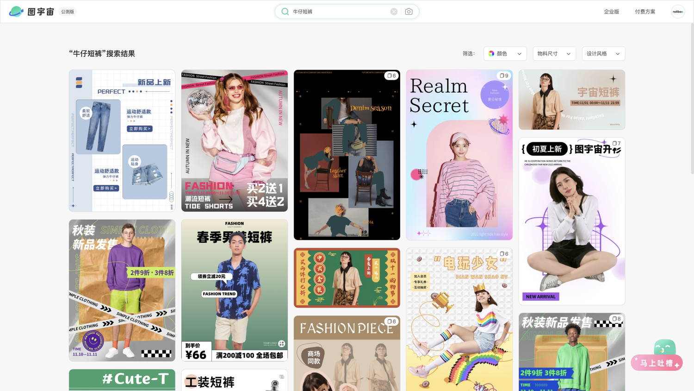Image resolution: width=694 pixels, height=391 pixels.
Task: Open the Realm Secret template
Action: coord(459,155)
